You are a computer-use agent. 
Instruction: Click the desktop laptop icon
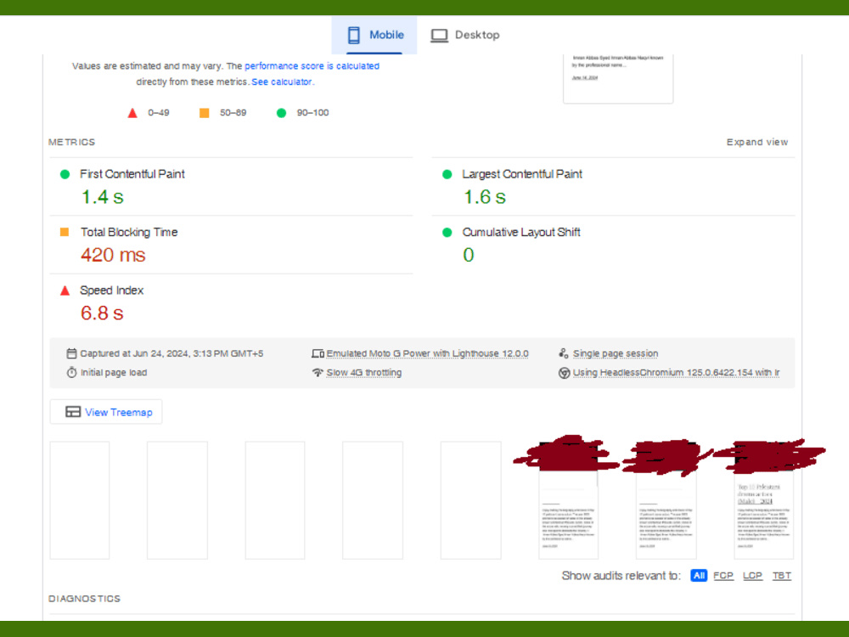(x=439, y=36)
